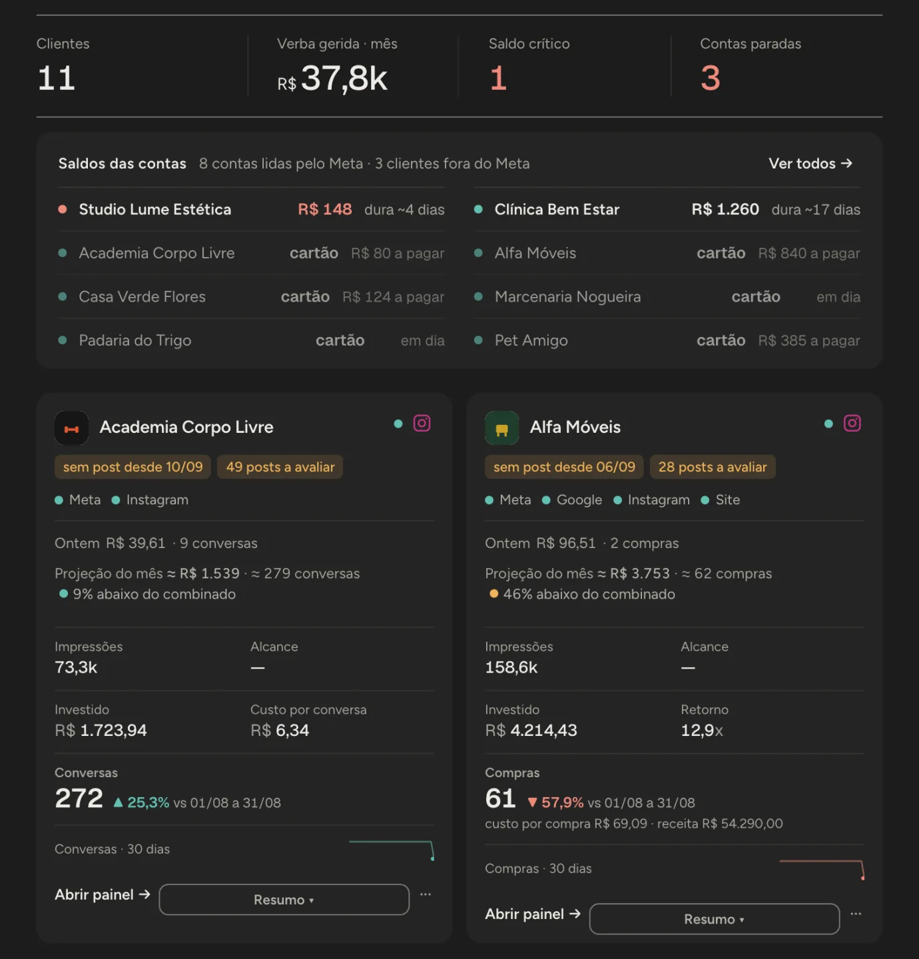Open more options on Alfa Móveis card
This screenshot has height=959, width=919.
click(856, 914)
